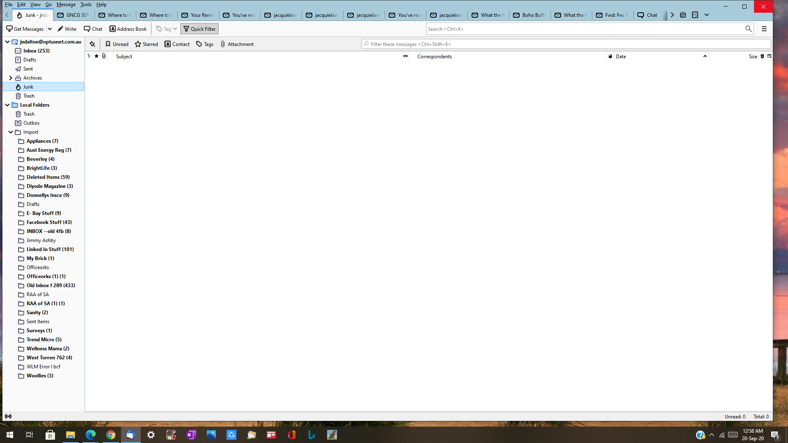Sort messages by Correspondents column
This screenshot has width=788, height=443.
point(435,57)
